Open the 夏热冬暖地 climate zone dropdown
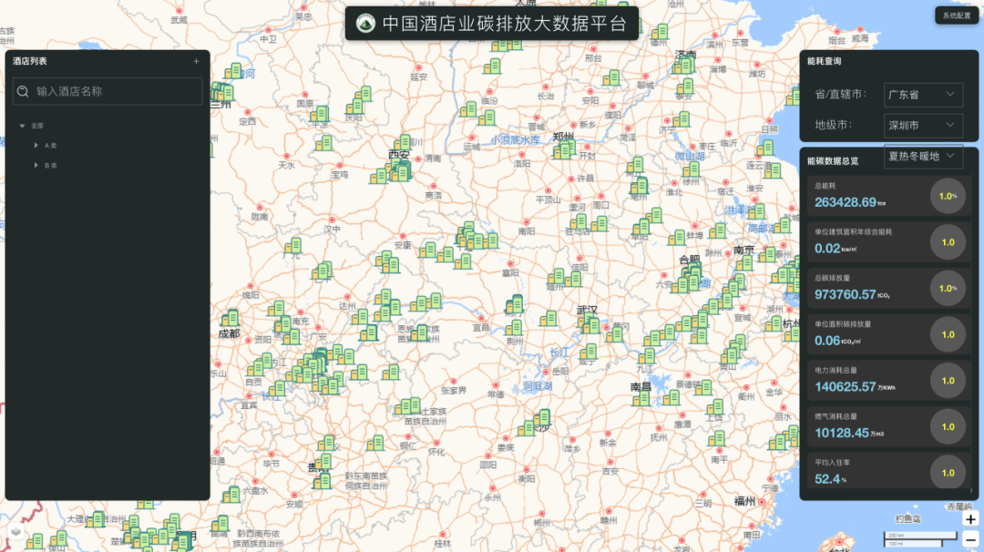The width and height of the screenshot is (984, 552). click(x=922, y=156)
